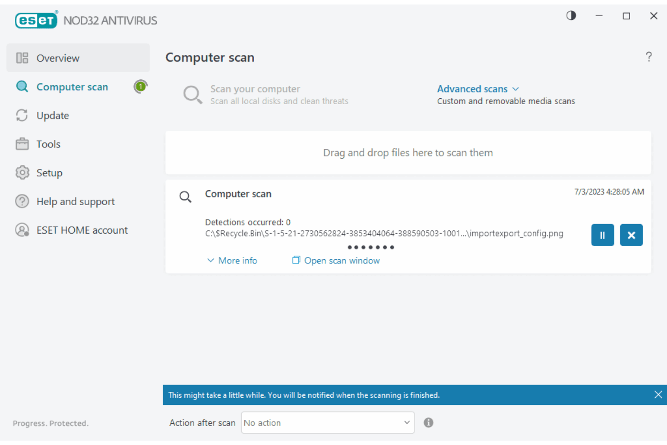Viewport: 667px width, 445px height.
Task: Click the info icon next to Action after scan
Action: tap(429, 422)
